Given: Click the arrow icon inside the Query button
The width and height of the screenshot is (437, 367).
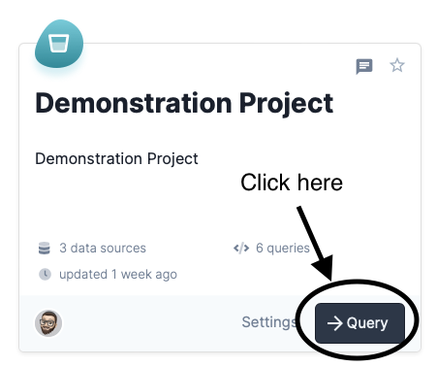Looking at the screenshot, I should [x=334, y=323].
